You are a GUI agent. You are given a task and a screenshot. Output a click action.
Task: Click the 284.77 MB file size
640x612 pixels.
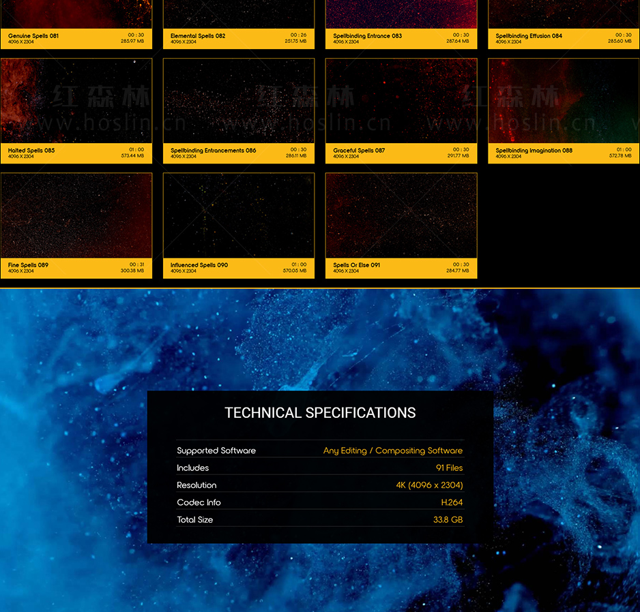pyautogui.click(x=458, y=271)
